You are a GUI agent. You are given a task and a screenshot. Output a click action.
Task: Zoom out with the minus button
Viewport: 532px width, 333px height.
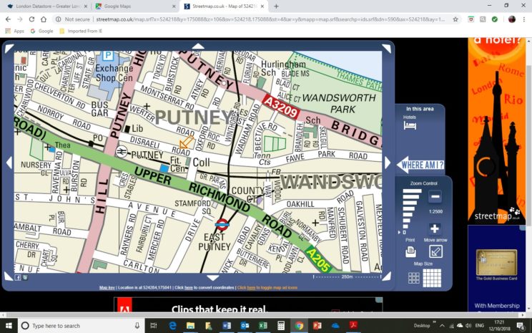(x=435, y=196)
